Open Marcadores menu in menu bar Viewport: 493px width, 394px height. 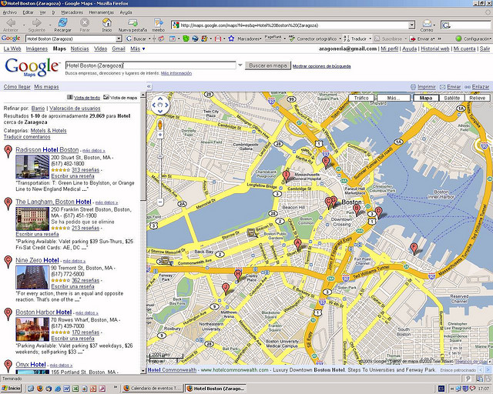click(72, 12)
